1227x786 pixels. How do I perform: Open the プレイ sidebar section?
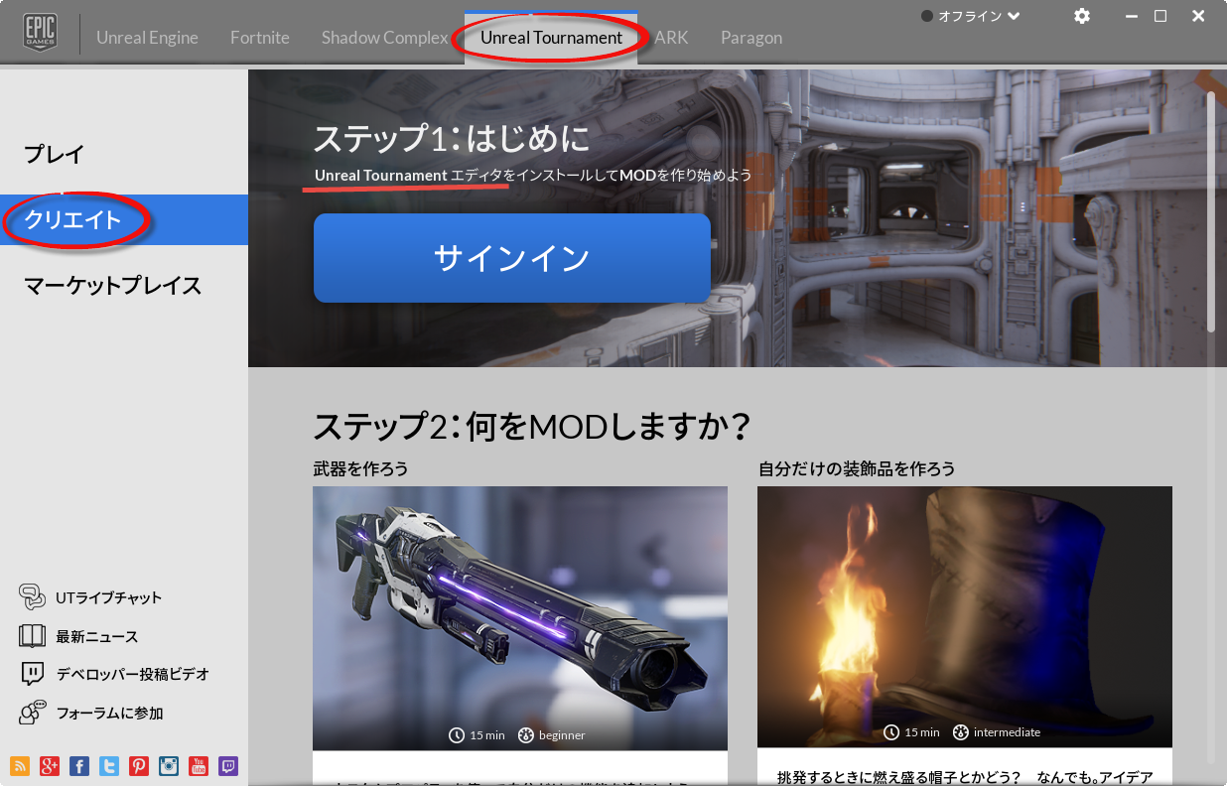pos(124,154)
